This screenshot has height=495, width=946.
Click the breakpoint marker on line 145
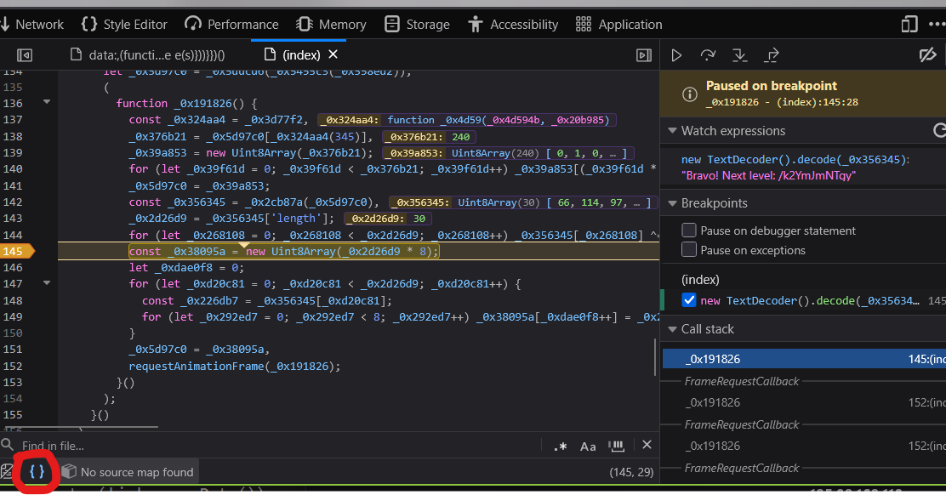point(18,252)
